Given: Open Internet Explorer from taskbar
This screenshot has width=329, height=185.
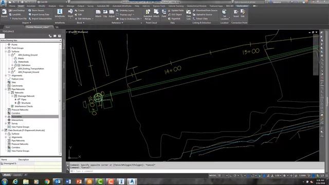Looking at the screenshot, I should click(15, 181).
